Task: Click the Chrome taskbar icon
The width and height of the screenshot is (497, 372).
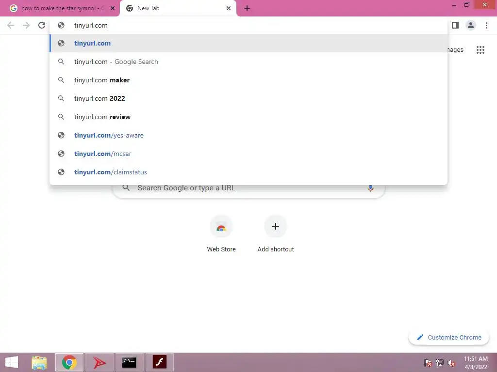Action: 69,362
